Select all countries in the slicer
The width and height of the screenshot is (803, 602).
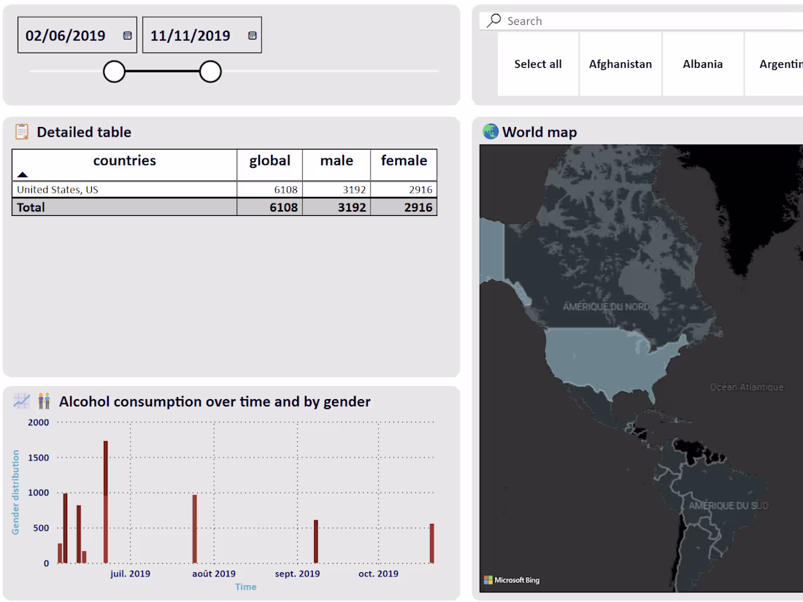click(x=538, y=64)
